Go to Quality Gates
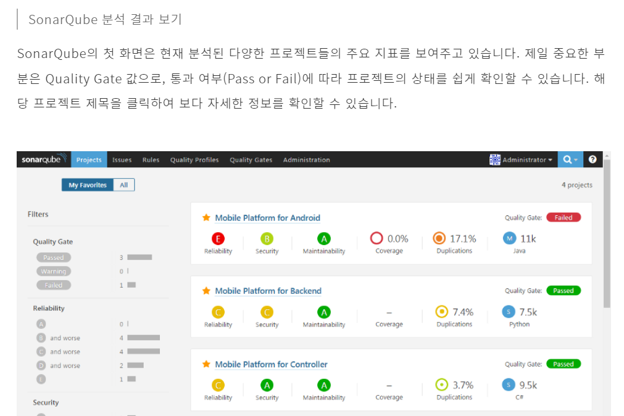 click(x=251, y=160)
